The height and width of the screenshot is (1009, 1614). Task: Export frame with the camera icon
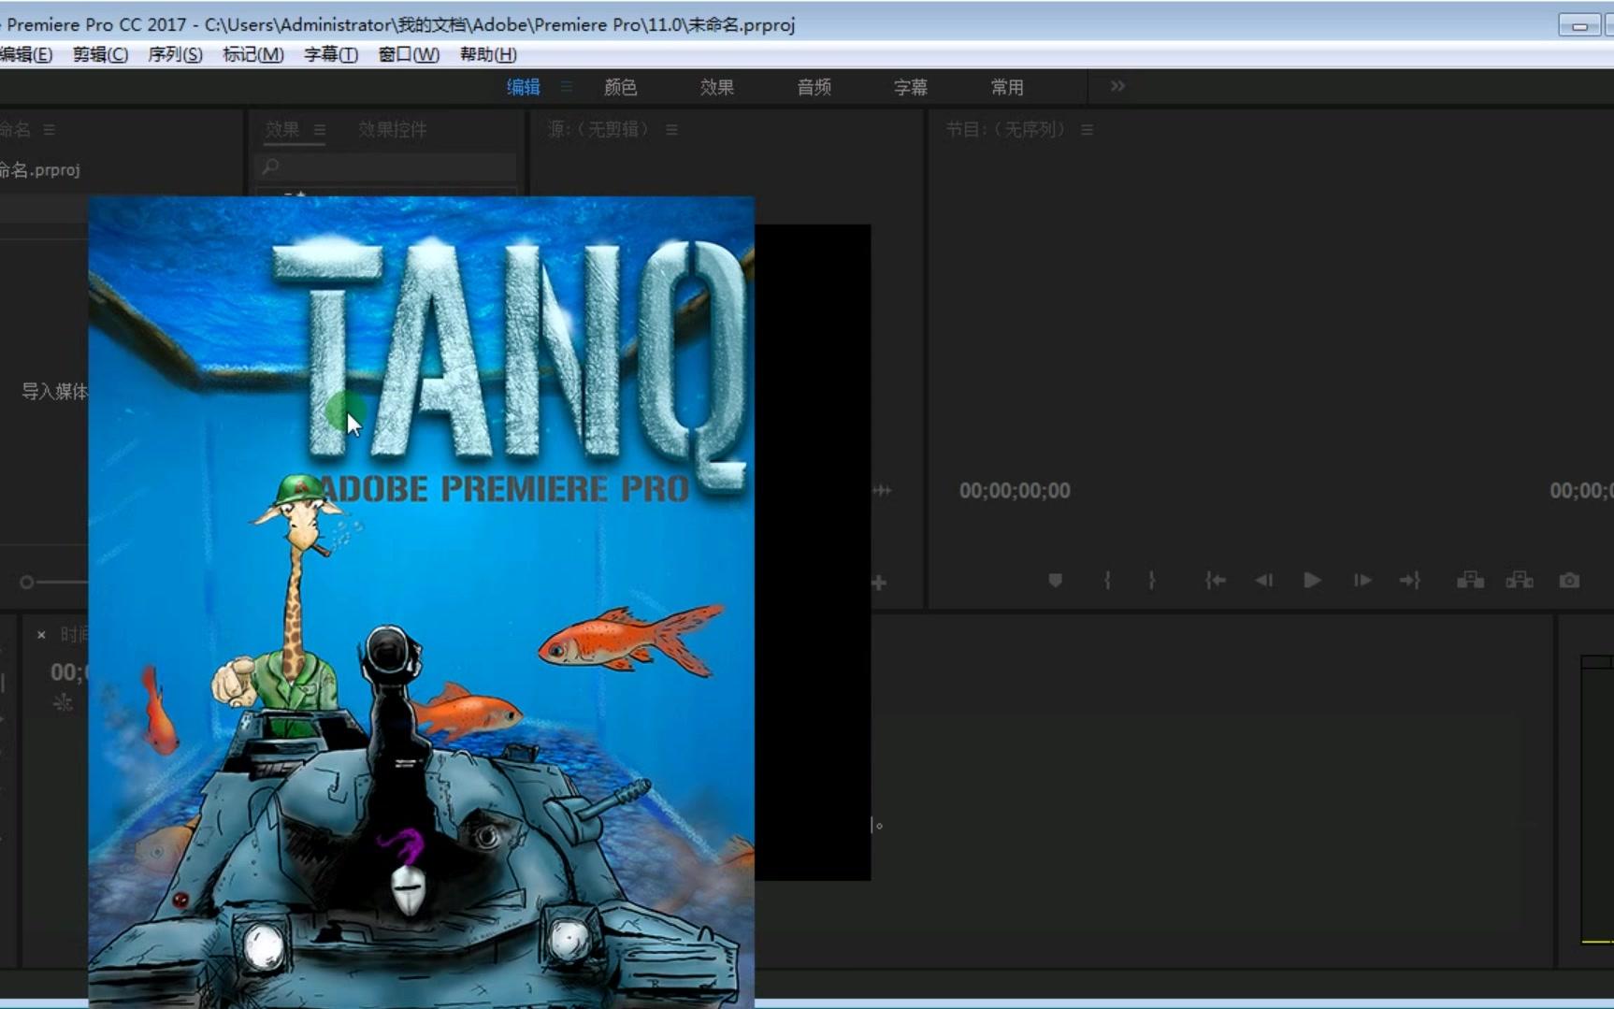click(1569, 581)
